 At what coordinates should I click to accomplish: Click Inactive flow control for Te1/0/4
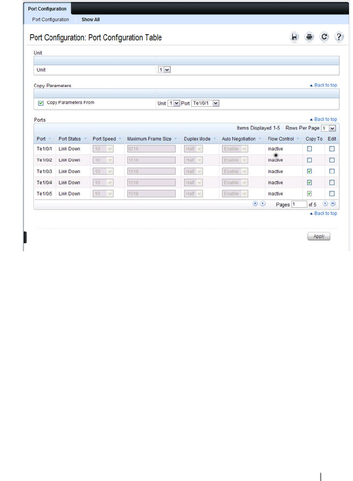(275, 182)
